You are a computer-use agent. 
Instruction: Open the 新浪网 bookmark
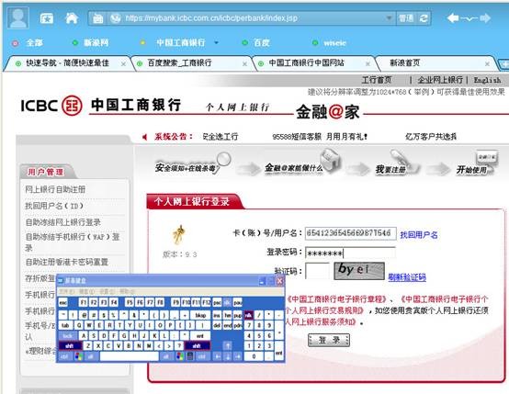[96, 42]
